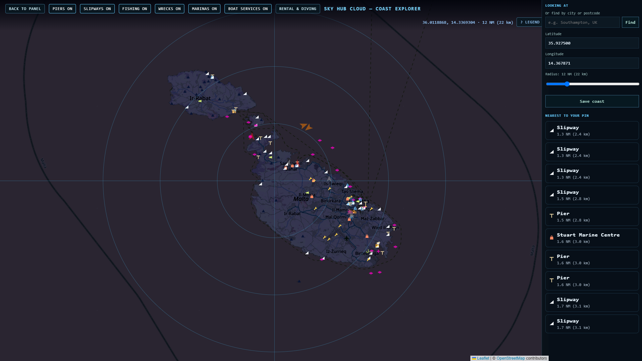This screenshot has height=361, width=642.
Task: Select the magenta plus marker at Birzebbuga
Action: coord(378,251)
